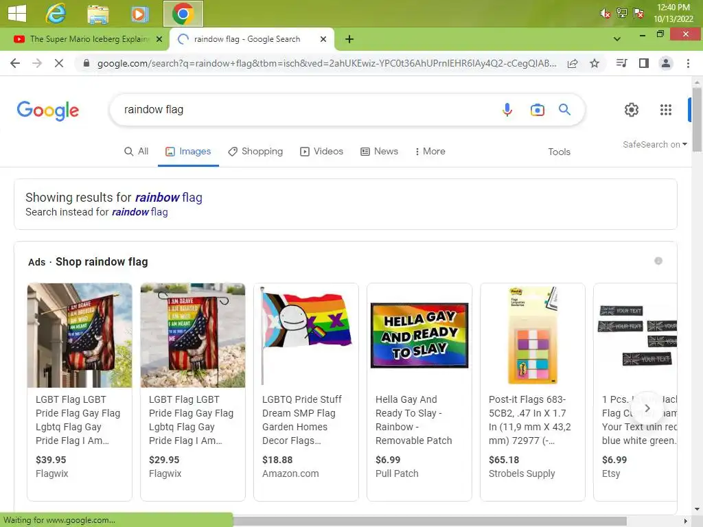Expand the SafeSearch on dropdown
Screen dimensions: 703x527
coord(654,144)
